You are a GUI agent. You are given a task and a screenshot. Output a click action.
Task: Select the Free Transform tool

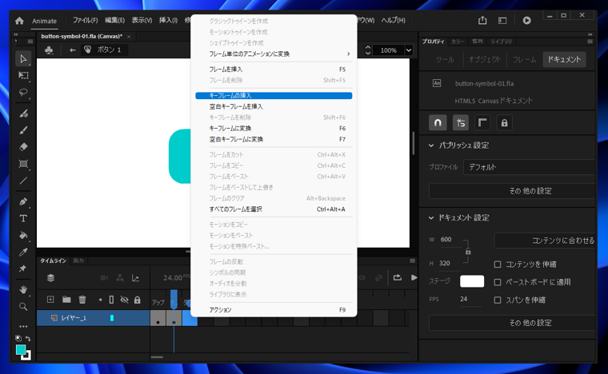(23, 75)
